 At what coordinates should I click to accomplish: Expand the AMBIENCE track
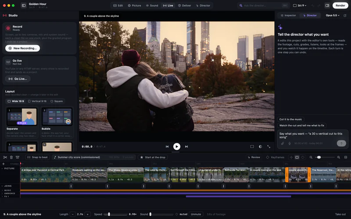coord(2,193)
